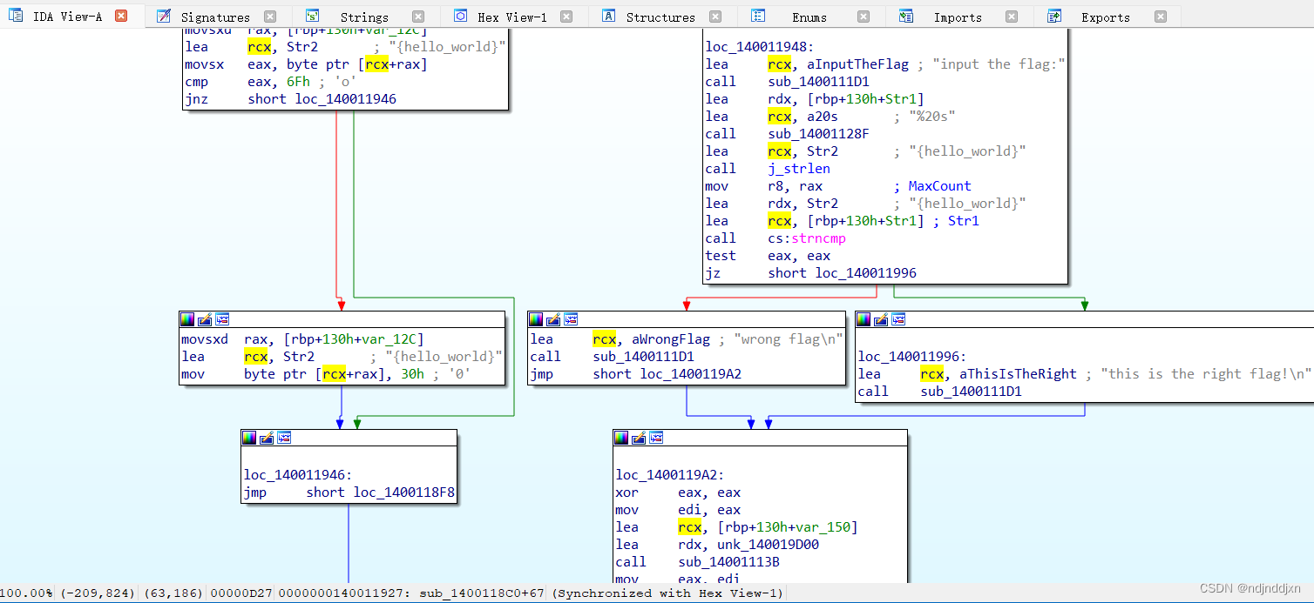The width and height of the screenshot is (1314, 603).
Task: Switch to the Imports tab
Action: click(958, 17)
